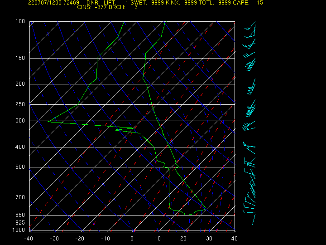Click the 40 temperature axis label
The width and height of the screenshot is (326, 245).
pos(235,239)
